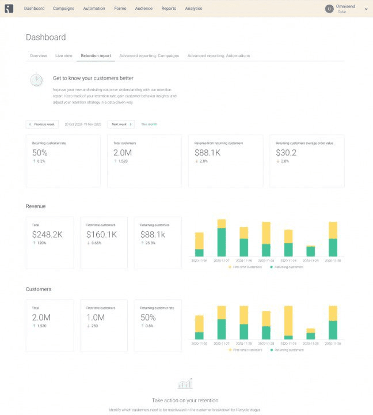This screenshot has height=415, width=373.
Task: Open the Dashboard menu item
Action: point(35,9)
